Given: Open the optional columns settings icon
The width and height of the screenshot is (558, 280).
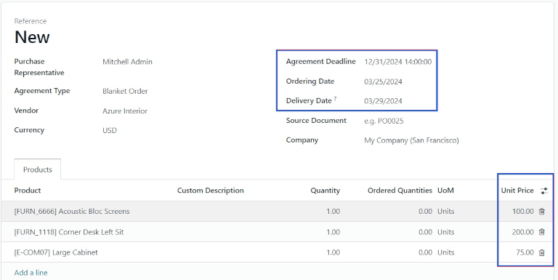Looking at the screenshot, I should [543, 191].
